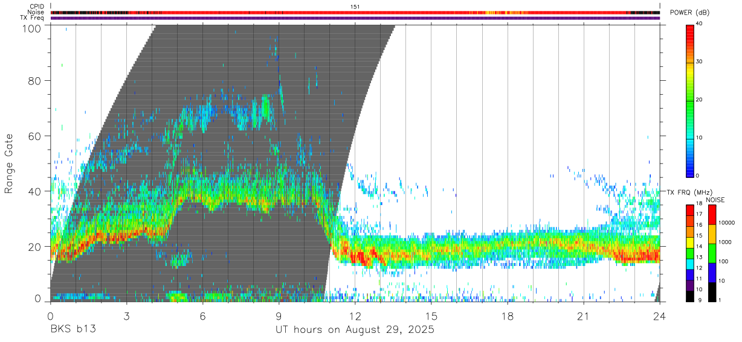Click the 80 tick on the Range Gate axis
Image resolution: width=742 pixels, height=342 pixels.
pos(36,80)
